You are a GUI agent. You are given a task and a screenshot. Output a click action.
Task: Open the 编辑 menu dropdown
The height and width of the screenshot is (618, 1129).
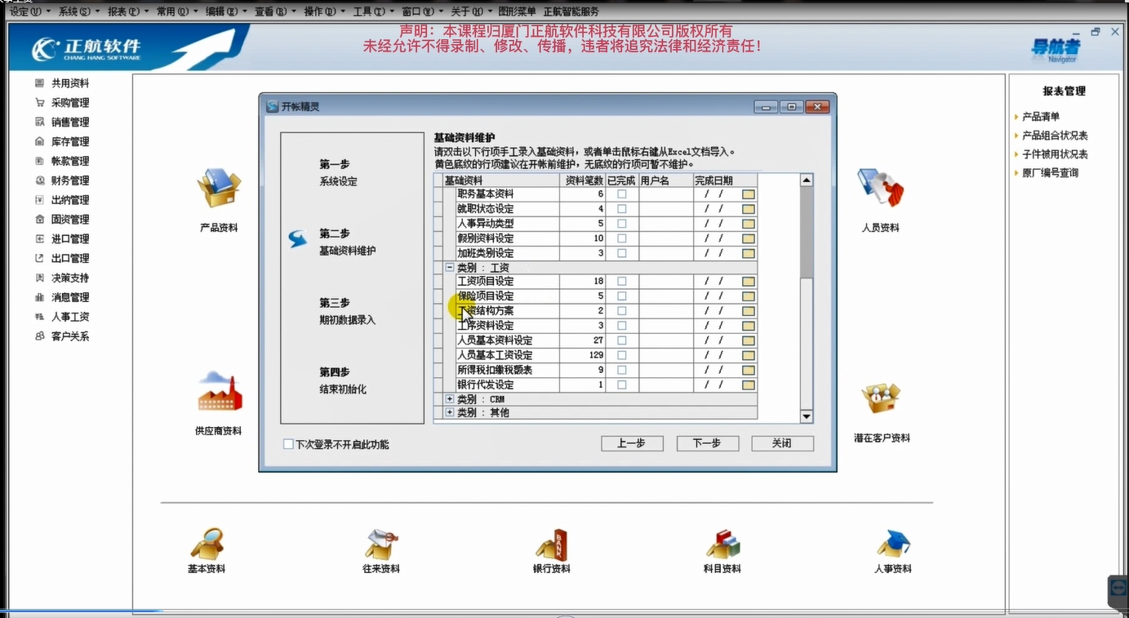[x=225, y=11]
